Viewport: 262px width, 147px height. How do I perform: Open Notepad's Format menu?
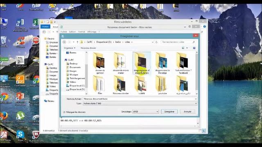coord(81,32)
